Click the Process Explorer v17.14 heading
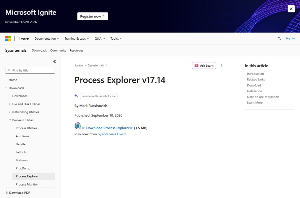300x198 pixels. pyautogui.click(x=120, y=80)
